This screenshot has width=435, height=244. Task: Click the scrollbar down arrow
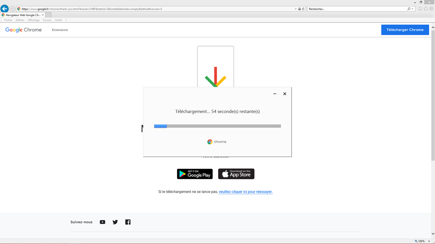tap(433, 234)
